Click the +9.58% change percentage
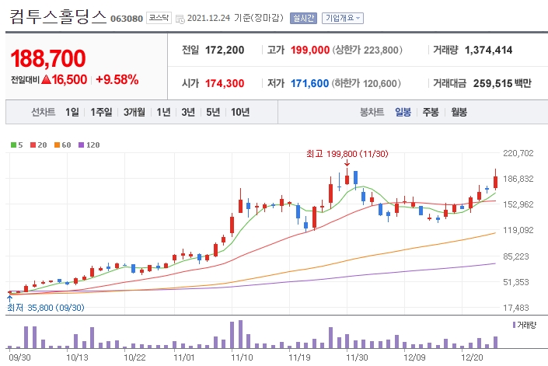Image resolution: width=548 pixels, height=366 pixels. point(117,79)
